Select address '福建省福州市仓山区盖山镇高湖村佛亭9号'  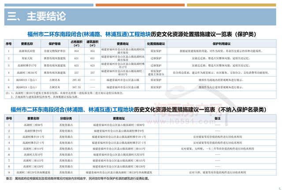[119, 131]
